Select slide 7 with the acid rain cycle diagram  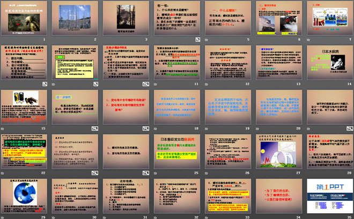click(330, 18)
